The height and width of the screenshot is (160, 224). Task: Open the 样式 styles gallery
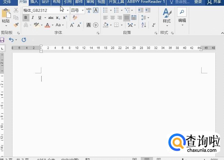coord(167,17)
